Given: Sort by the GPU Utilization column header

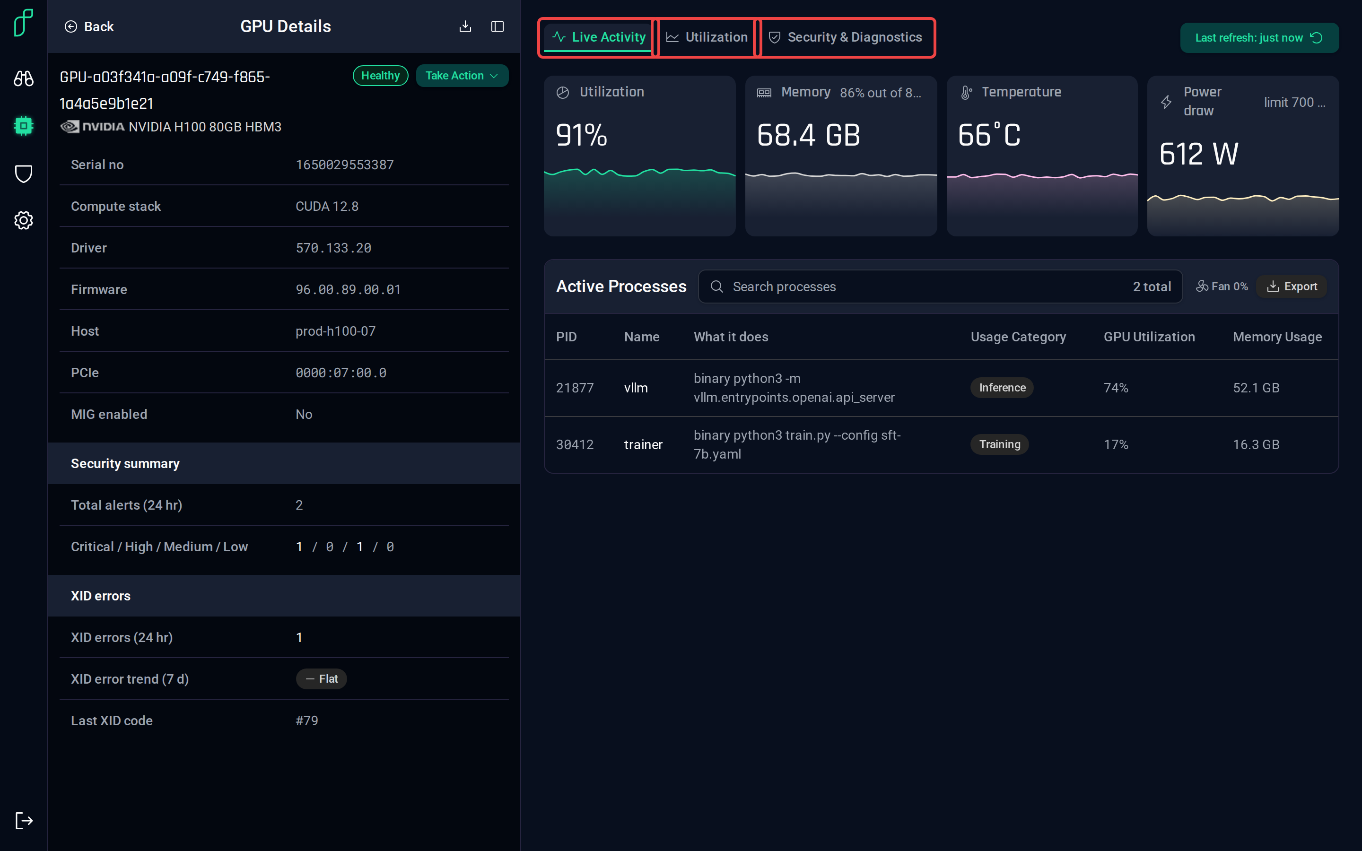Looking at the screenshot, I should [1149, 337].
